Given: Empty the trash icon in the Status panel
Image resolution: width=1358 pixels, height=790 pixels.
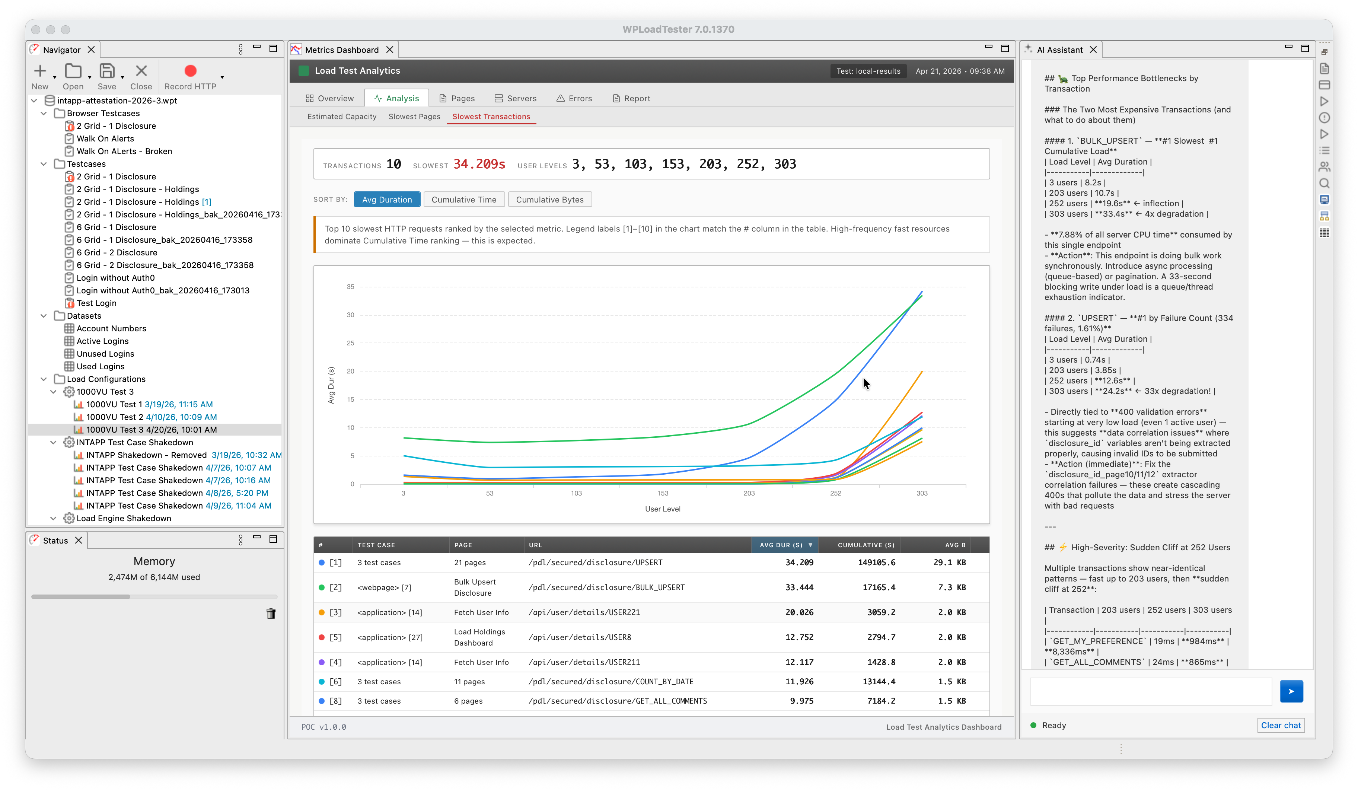Looking at the screenshot, I should 271,614.
